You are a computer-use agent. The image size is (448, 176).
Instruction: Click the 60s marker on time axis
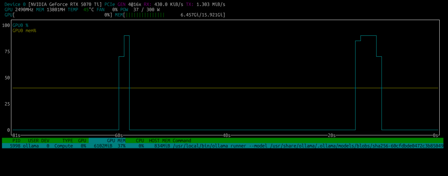[x=119, y=135]
